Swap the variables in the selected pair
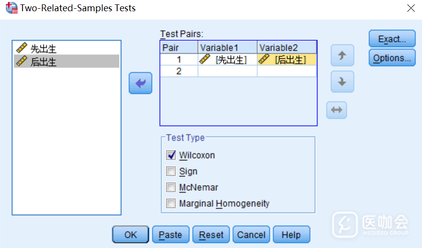The width and height of the screenshot is (422, 248). pyautogui.click(x=337, y=110)
